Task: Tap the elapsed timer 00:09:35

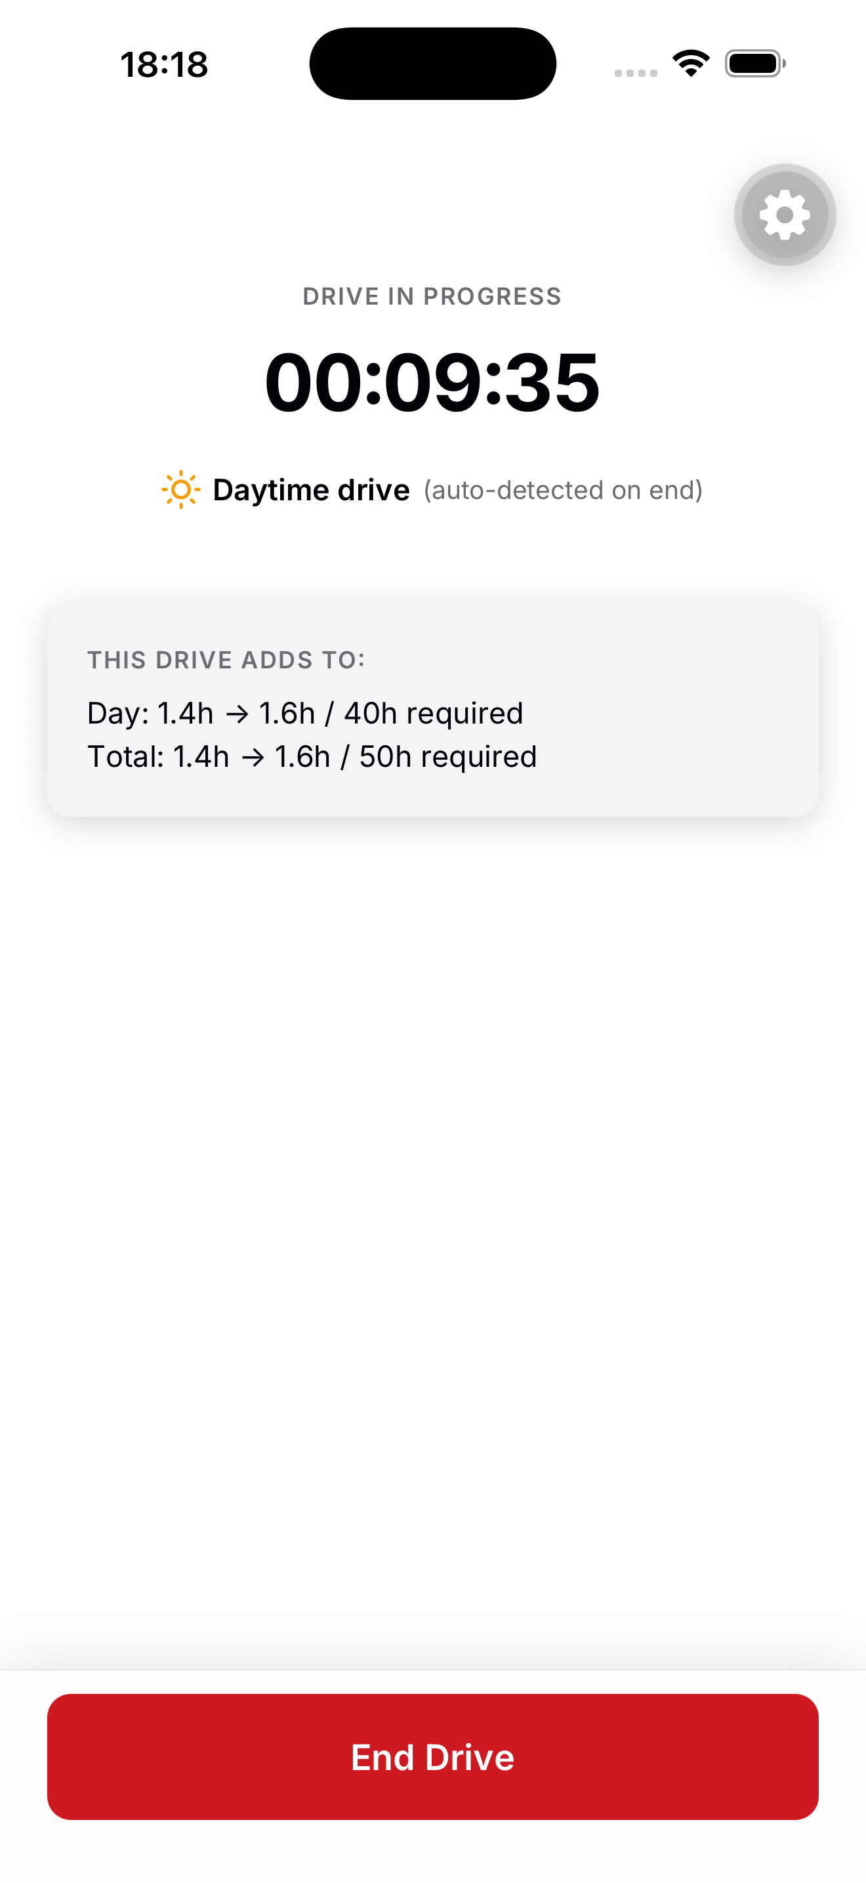Action: point(433,383)
